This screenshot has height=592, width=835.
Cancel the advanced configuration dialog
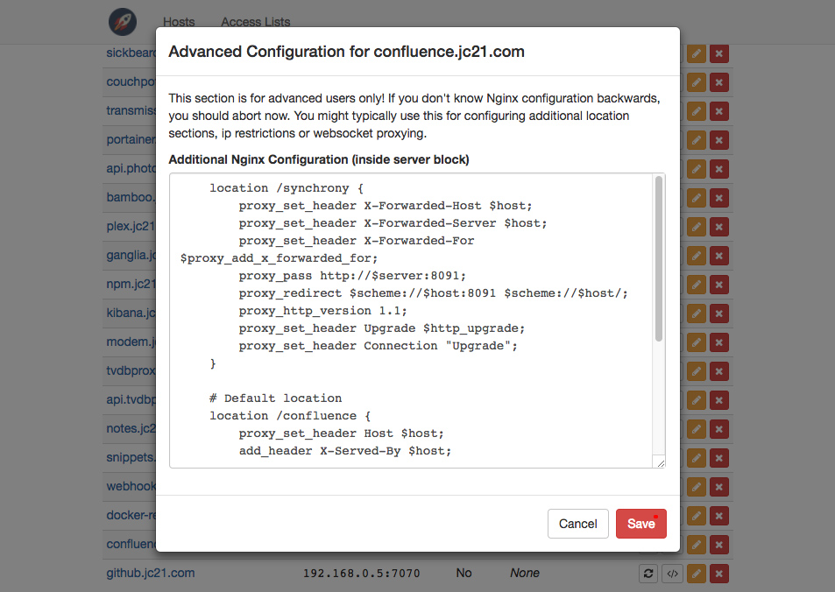point(577,524)
